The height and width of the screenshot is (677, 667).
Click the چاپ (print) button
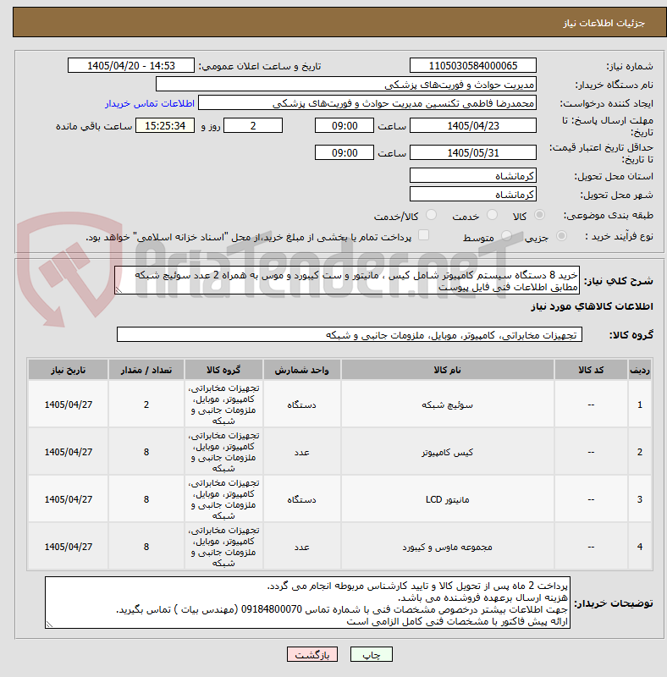[x=371, y=654]
